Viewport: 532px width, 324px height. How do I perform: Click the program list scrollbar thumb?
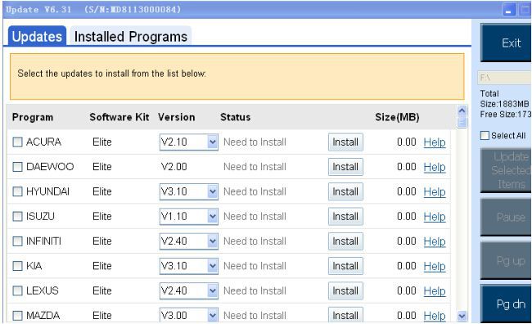[x=462, y=122]
